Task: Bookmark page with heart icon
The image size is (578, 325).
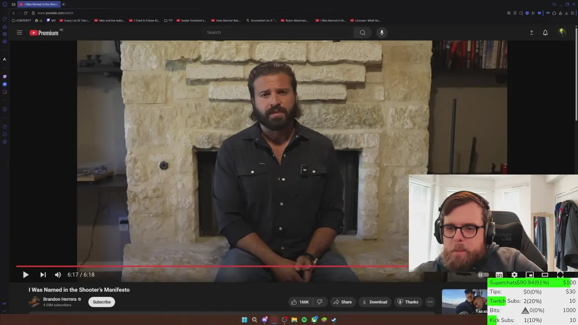Action: coord(539,13)
